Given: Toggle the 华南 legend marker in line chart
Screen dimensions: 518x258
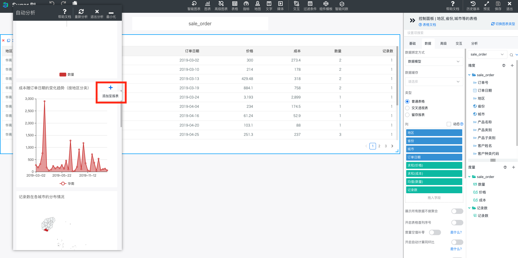Looking at the screenshot, I should tap(63, 184).
